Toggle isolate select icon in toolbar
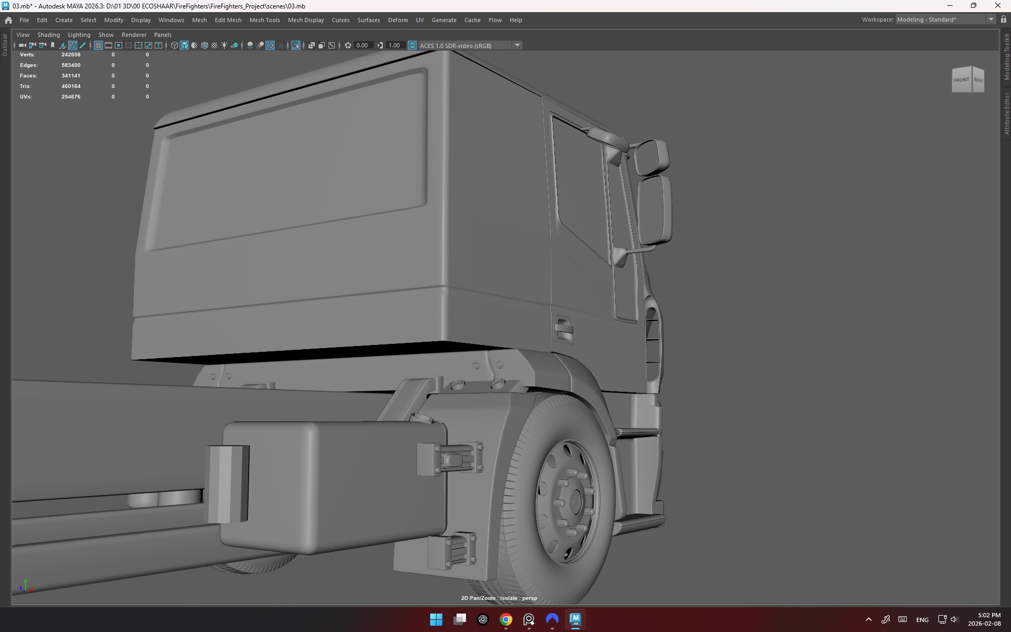1011x632 pixels. [x=296, y=45]
